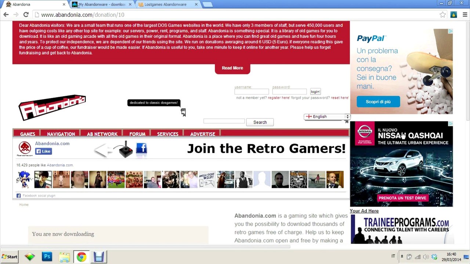Click the Read More button
The width and height of the screenshot is (470, 264).
(232, 68)
